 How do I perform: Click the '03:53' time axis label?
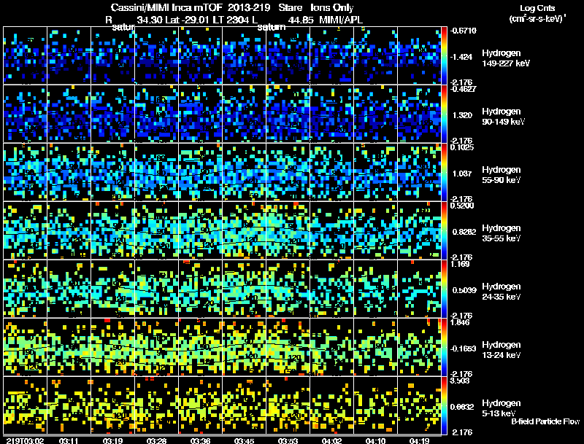(x=288, y=440)
